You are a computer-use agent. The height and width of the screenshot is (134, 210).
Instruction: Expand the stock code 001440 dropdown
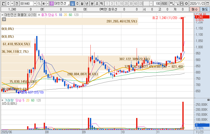click(35, 3)
